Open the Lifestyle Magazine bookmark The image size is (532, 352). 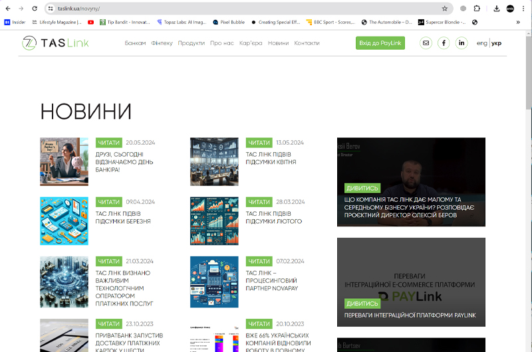[x=57, y=22]
